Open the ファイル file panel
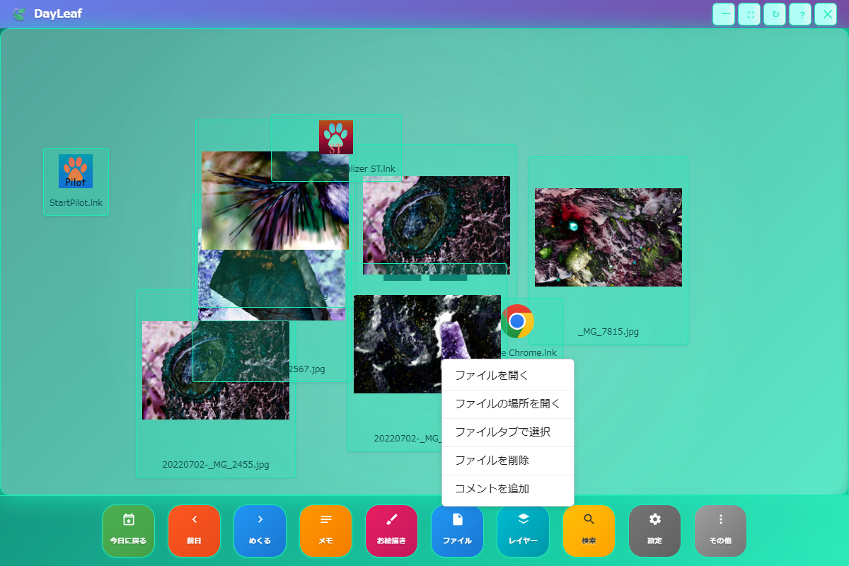Viewport: 849px width, 566px height. click(x=457, y=531)
